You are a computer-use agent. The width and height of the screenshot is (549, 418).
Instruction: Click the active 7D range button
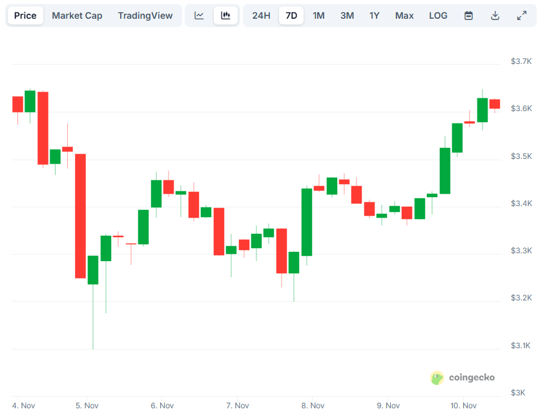(x=291, y=15)
